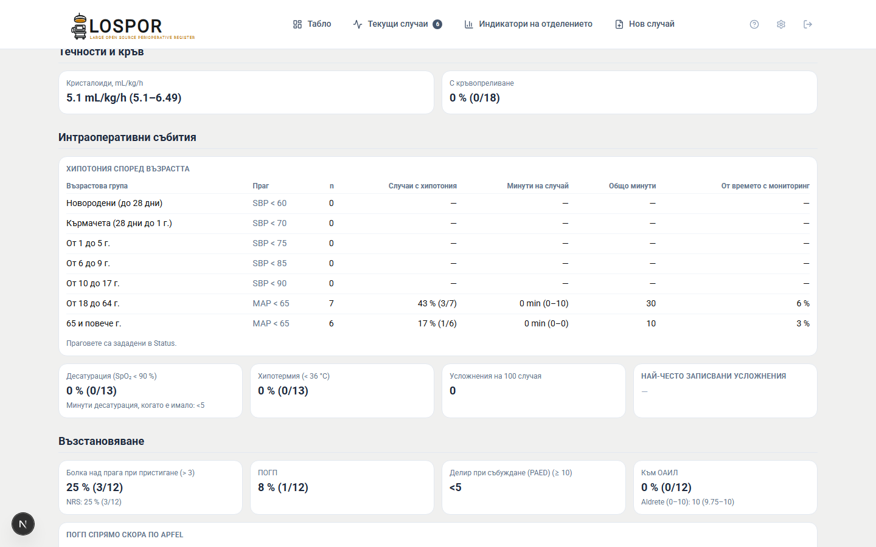Click the Интраоперативни събития heading
This screenshot has height=547, width=876.
(127, 137)
